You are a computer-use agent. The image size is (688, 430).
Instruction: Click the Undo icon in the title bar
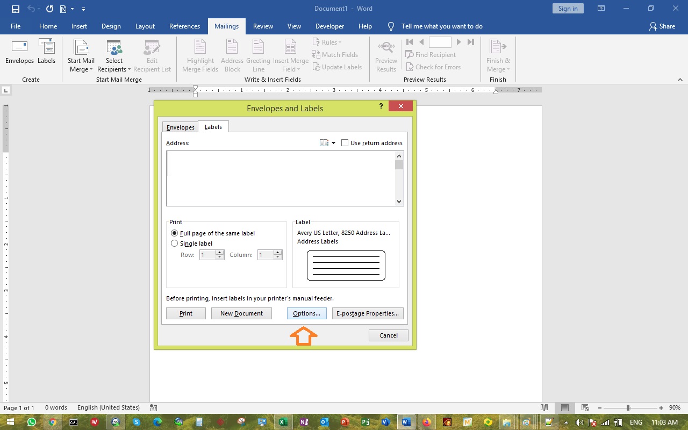tap(31, 9)
